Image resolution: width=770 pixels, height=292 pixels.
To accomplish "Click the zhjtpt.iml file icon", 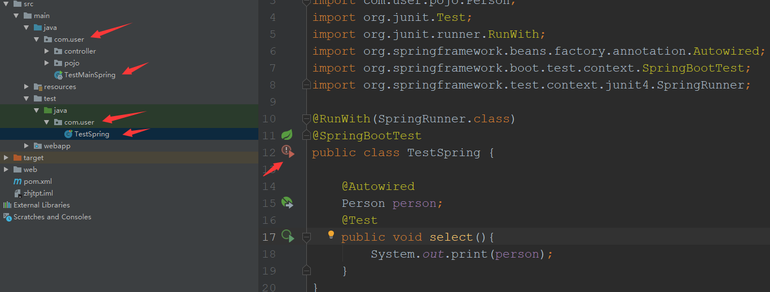I will pyautogui.click(x=17, y=193).
